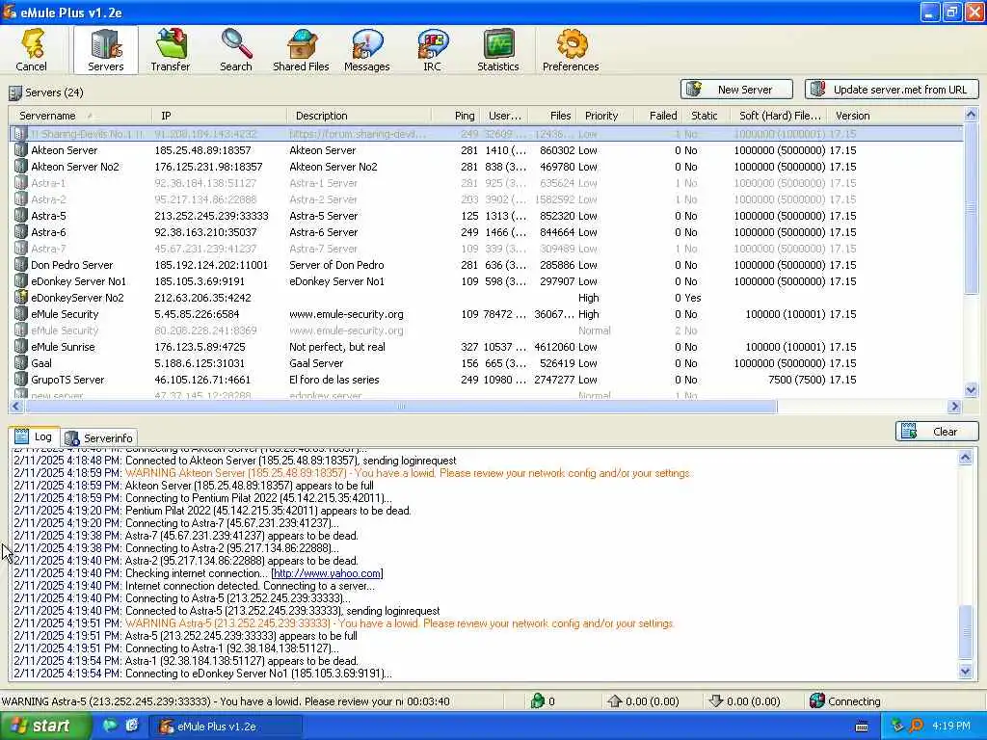Click the New Server button
987x740 pixels.
[x=735, y=90]
